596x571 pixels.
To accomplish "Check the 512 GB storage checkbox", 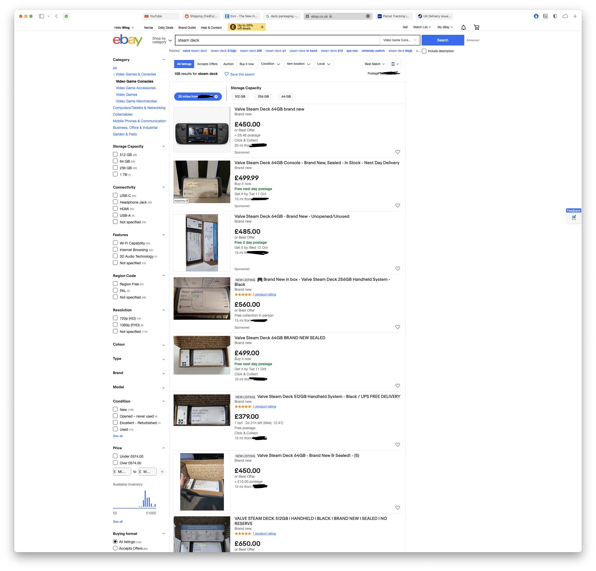I will pyautogui.click(x=115, y=154).
